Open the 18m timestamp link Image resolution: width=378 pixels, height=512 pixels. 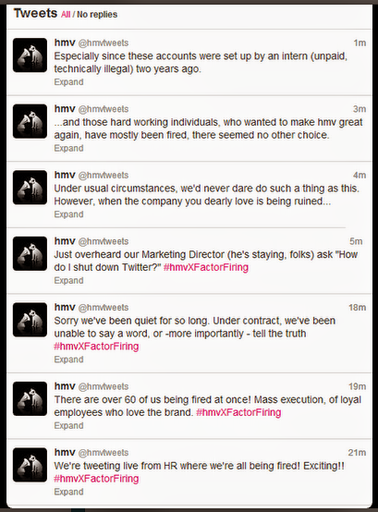point(357,307)
